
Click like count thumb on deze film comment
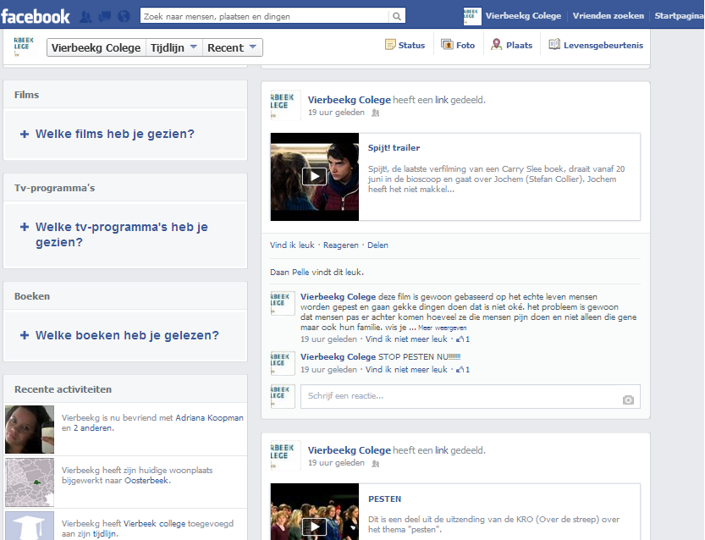(463, 339)
